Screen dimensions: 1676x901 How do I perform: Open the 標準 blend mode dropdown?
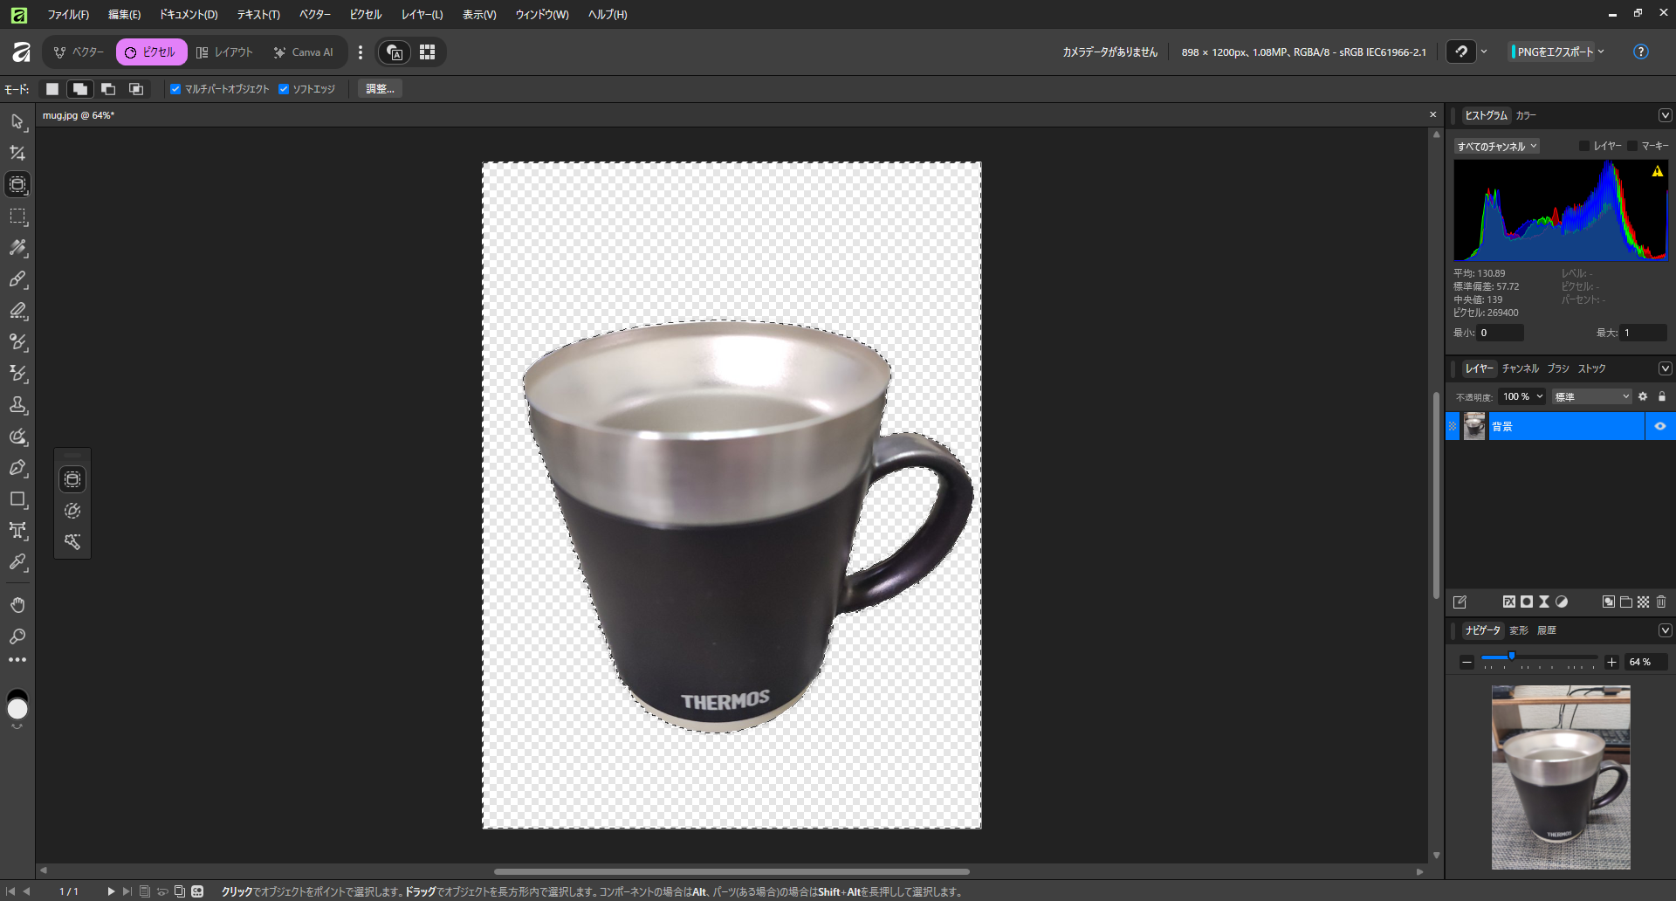[x=1592, y=396]
